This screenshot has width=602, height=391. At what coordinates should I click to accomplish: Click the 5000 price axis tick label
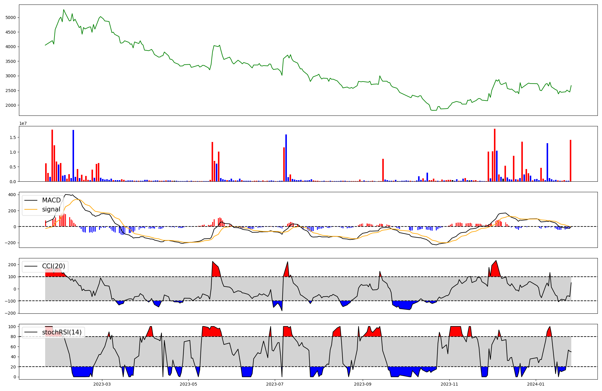(x=11, y=18)
